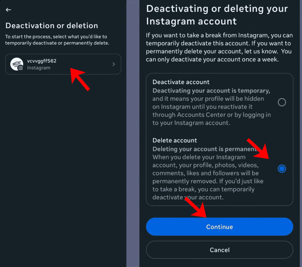
Task: Click "Deactivating your account is temporary" bold text
Action: click(x=211, y=91)
